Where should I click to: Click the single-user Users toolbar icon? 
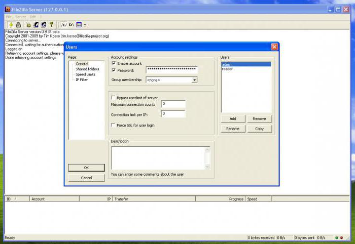click(36, 25)
